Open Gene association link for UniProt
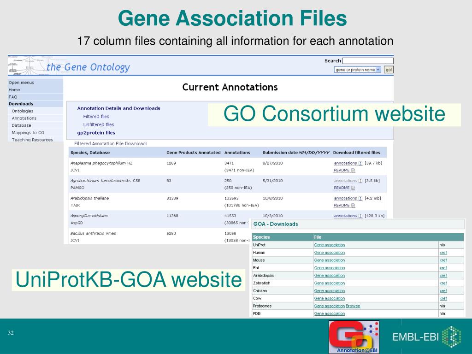Screen dimensions: 472x354 (329, 245)
